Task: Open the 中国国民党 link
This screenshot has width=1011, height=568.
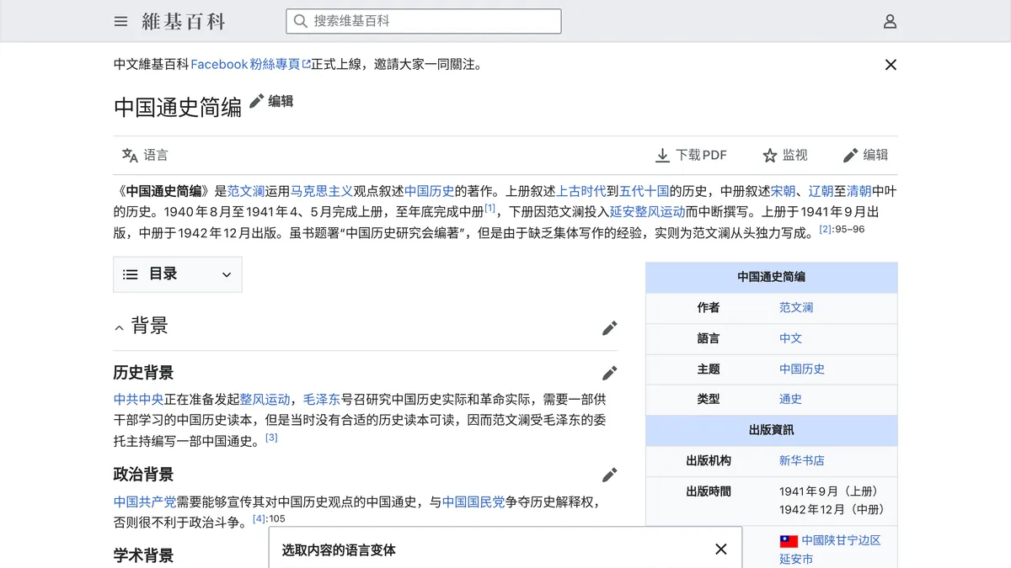Action: pyautogui.click(x=473, y=502)
